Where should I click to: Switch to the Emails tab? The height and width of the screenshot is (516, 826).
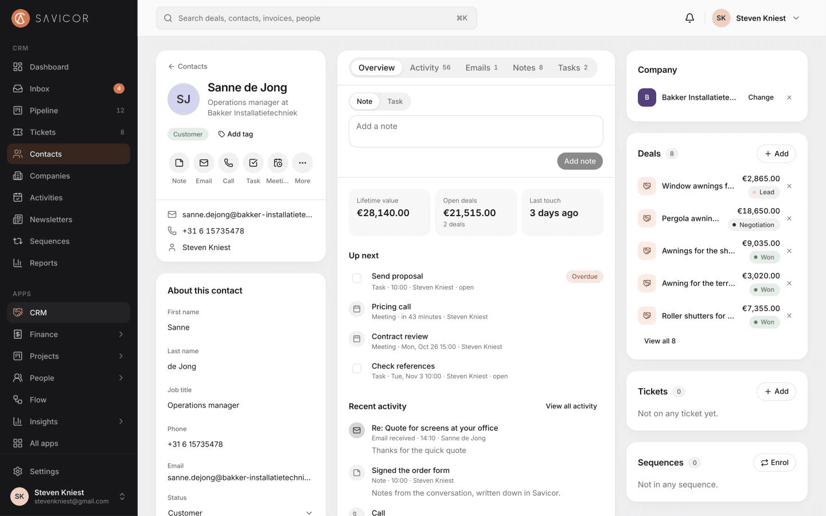[x=482, y=68]
